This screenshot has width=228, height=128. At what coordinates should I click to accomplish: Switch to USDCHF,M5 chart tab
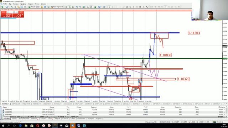[x=26, y=104]
